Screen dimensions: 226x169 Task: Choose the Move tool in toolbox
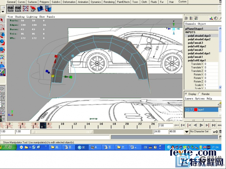(x=2, y=35)
